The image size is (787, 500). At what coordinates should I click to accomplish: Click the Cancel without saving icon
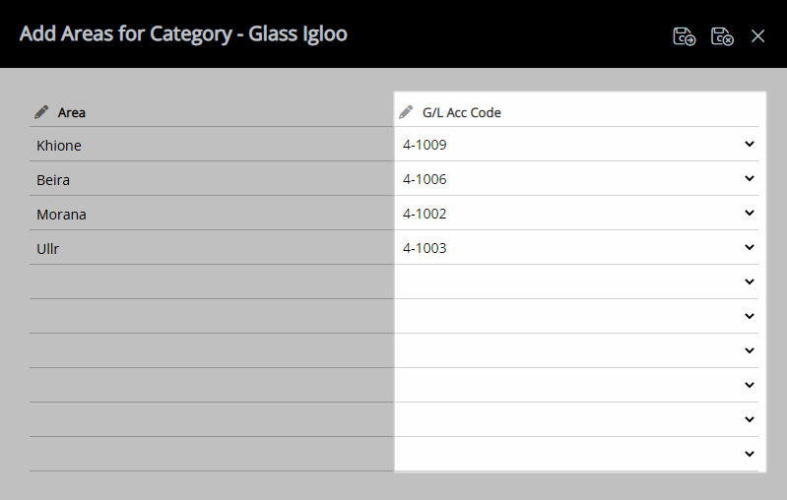click(722, 36)
